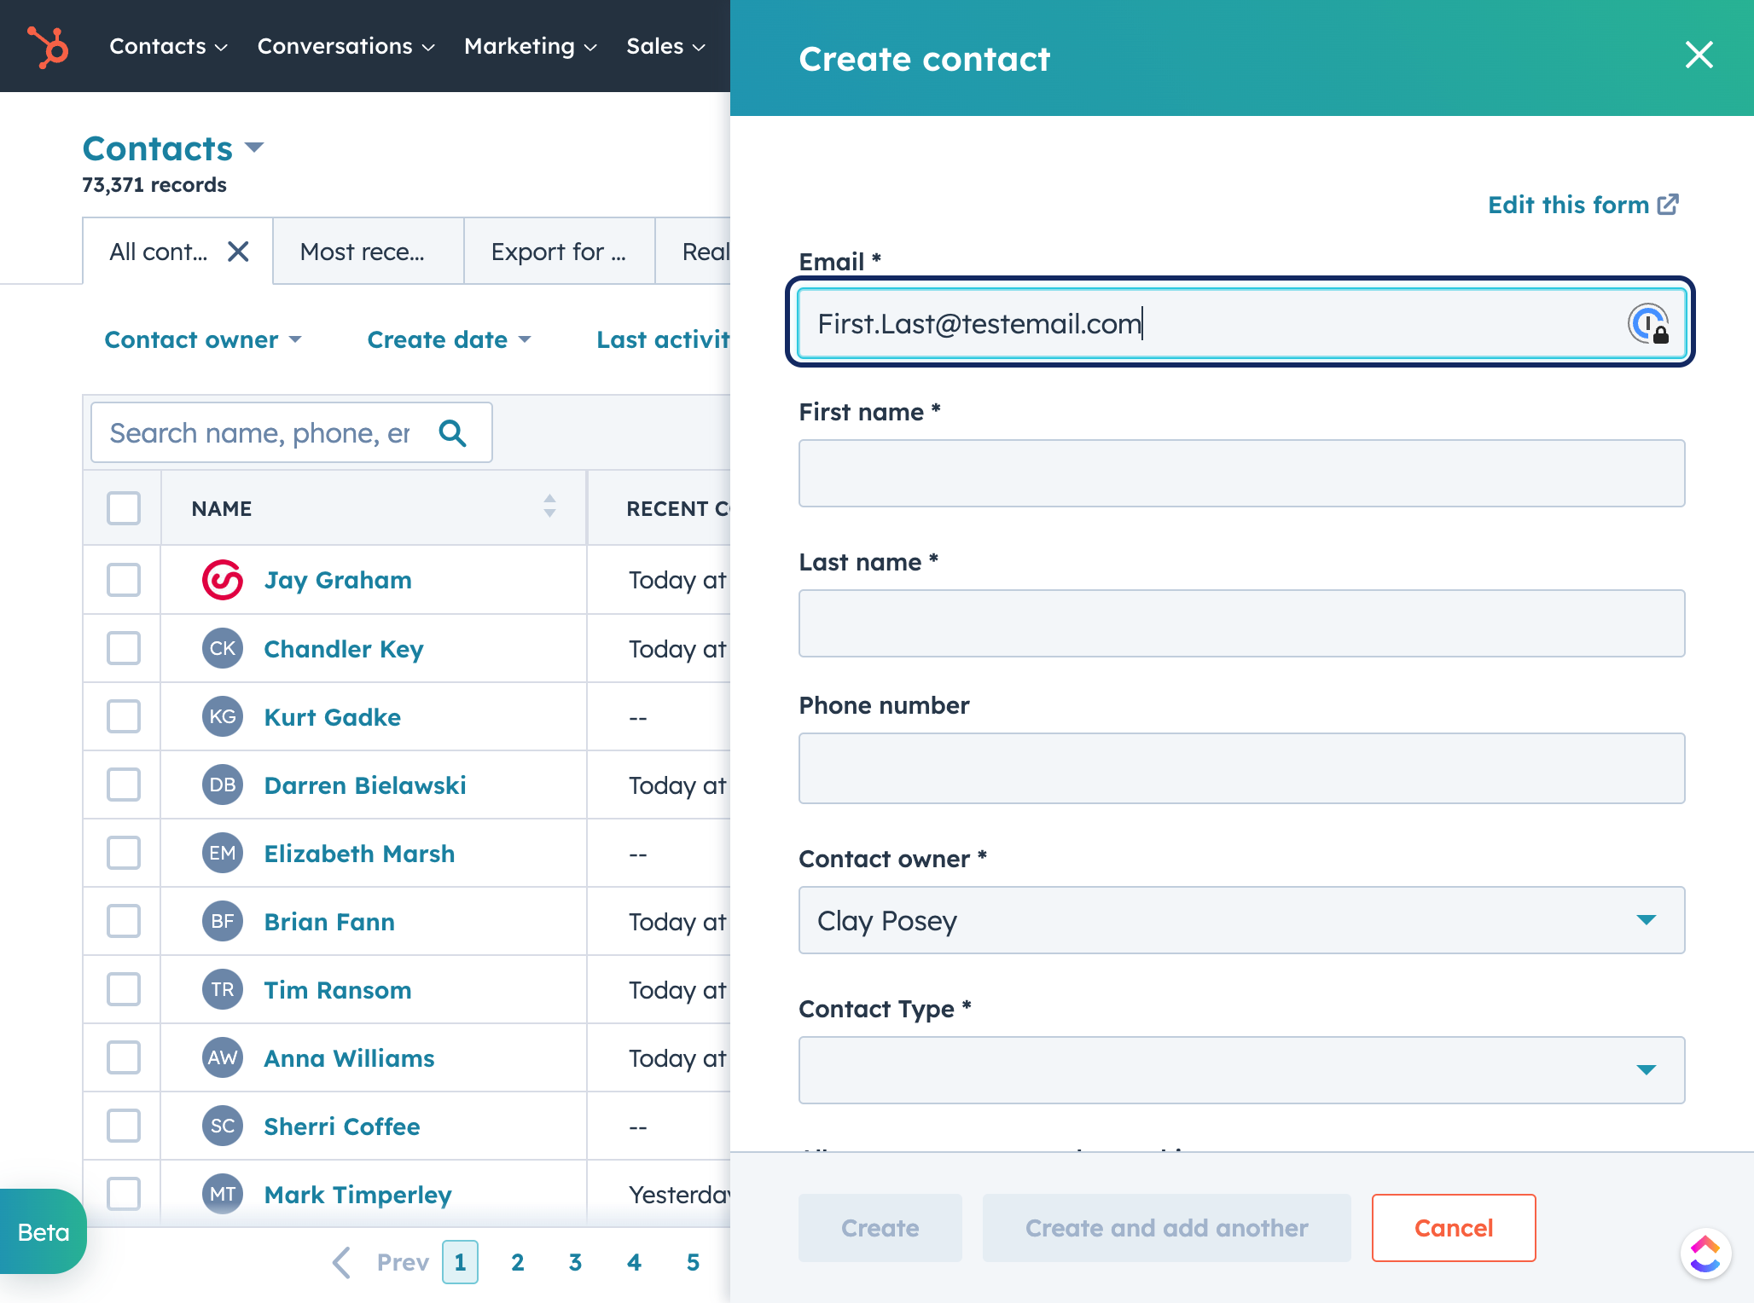This screenshot has width=1754, height=1303.
Task: Expand the Create date filter
Action: pos(450,339)
